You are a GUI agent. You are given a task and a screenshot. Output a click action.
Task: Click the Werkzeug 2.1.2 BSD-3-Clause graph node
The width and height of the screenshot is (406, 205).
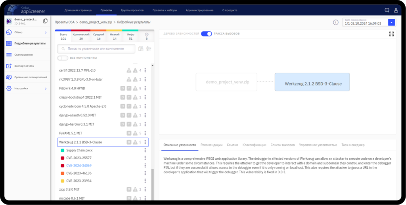click(312, 82)
